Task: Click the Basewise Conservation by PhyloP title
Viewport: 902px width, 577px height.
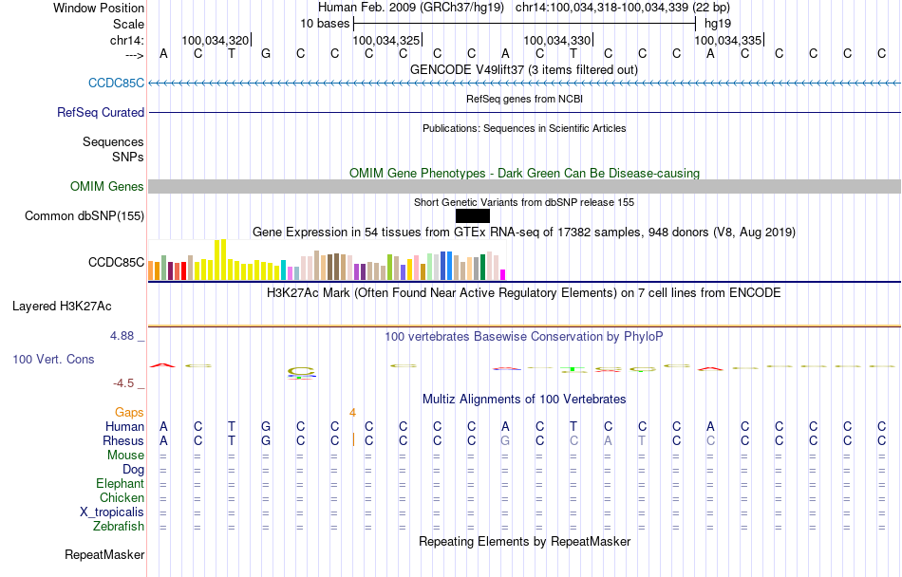Action: [x=524, y=336]
